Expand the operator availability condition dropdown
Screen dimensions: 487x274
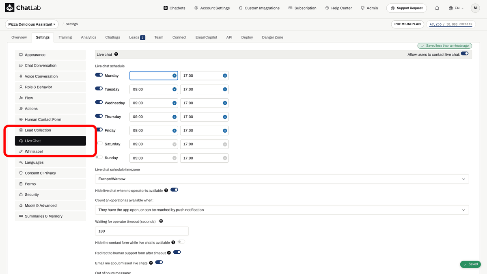pyautogui.click(x=282, y=210)
